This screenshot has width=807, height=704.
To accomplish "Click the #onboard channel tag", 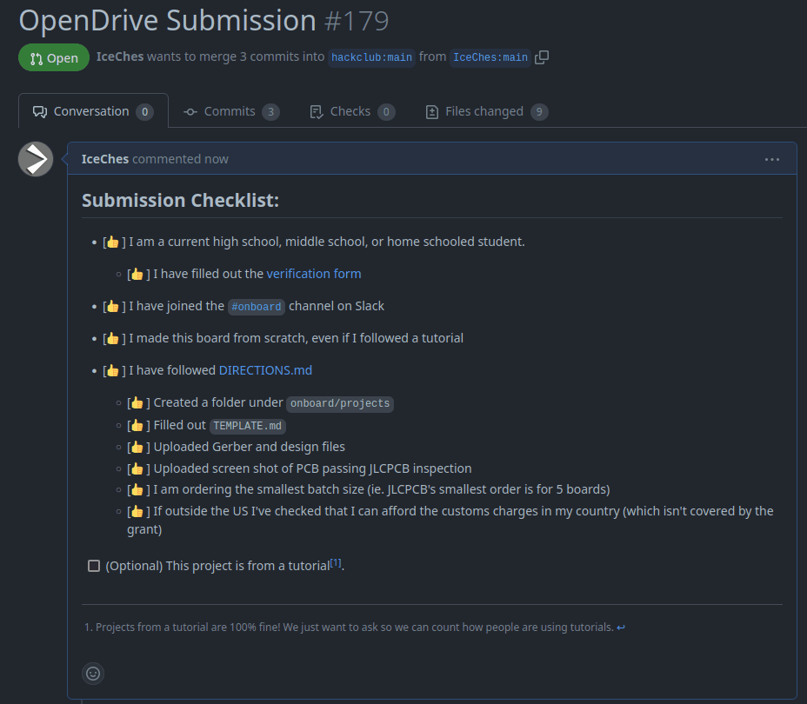I will pos(256,307).
